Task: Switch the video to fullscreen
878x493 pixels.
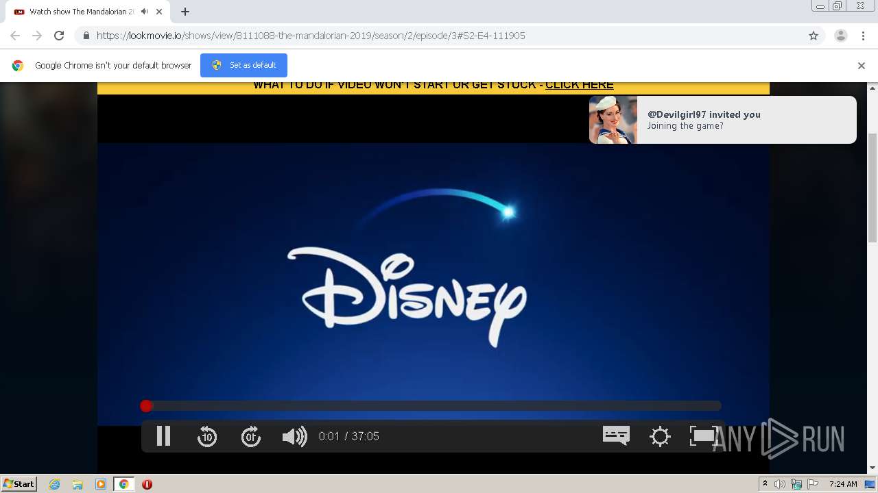Action: point(703,435)
